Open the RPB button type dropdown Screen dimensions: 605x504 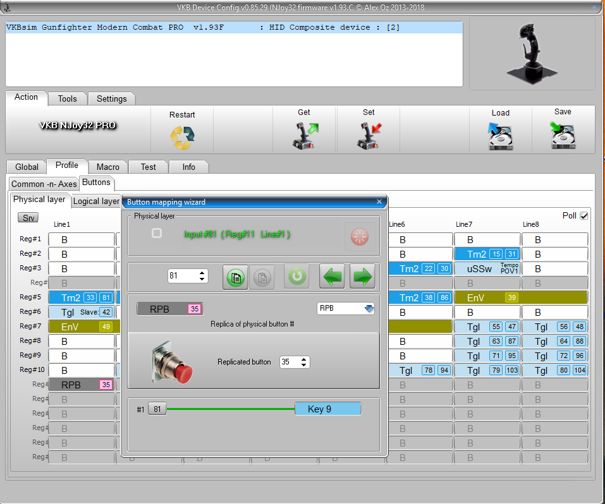point(369,309)
